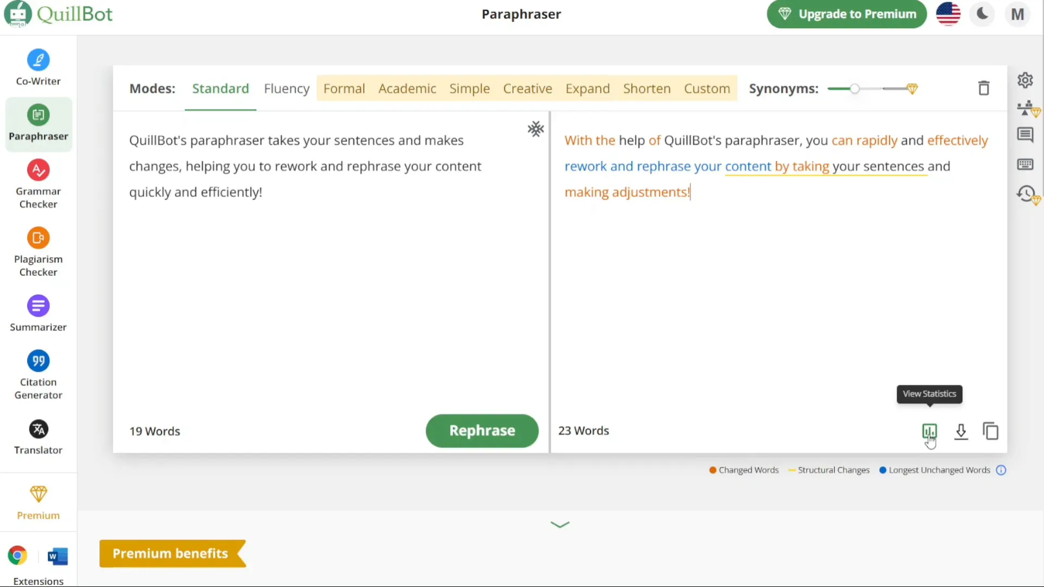This screenshot has width=1044, height=587.
Task: Click the Synonyms slider handle
Action: pos(855,89)
